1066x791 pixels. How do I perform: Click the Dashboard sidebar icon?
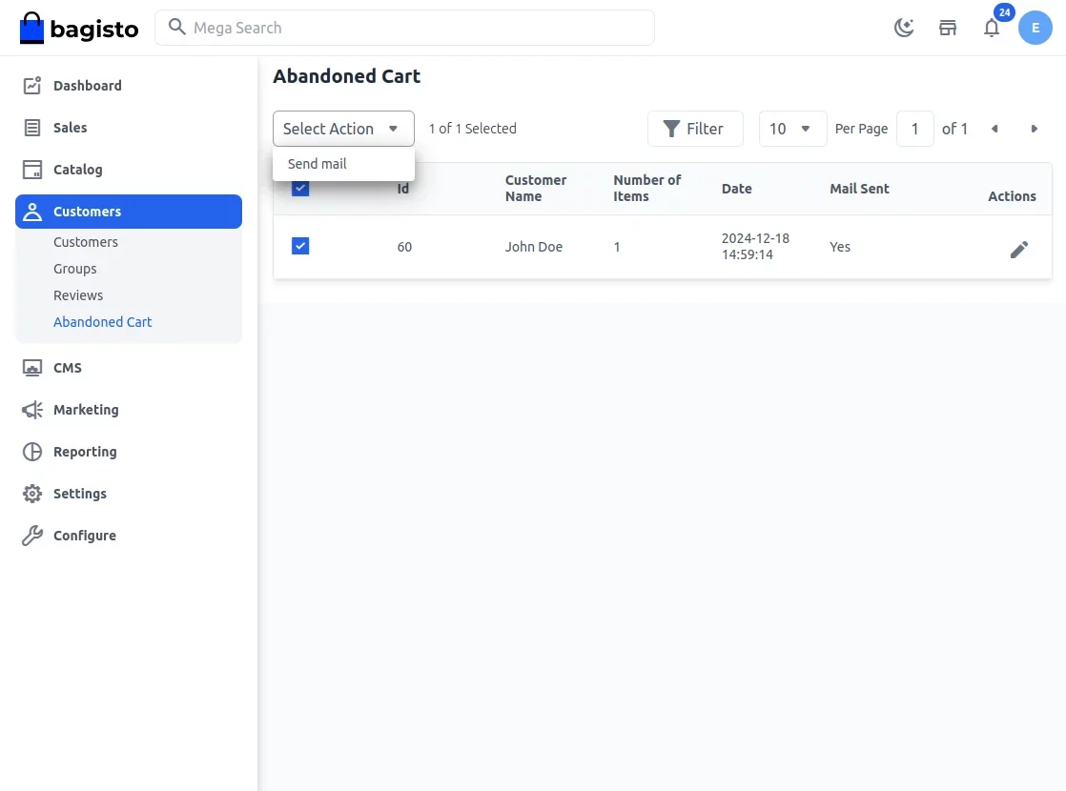[32, 86]
